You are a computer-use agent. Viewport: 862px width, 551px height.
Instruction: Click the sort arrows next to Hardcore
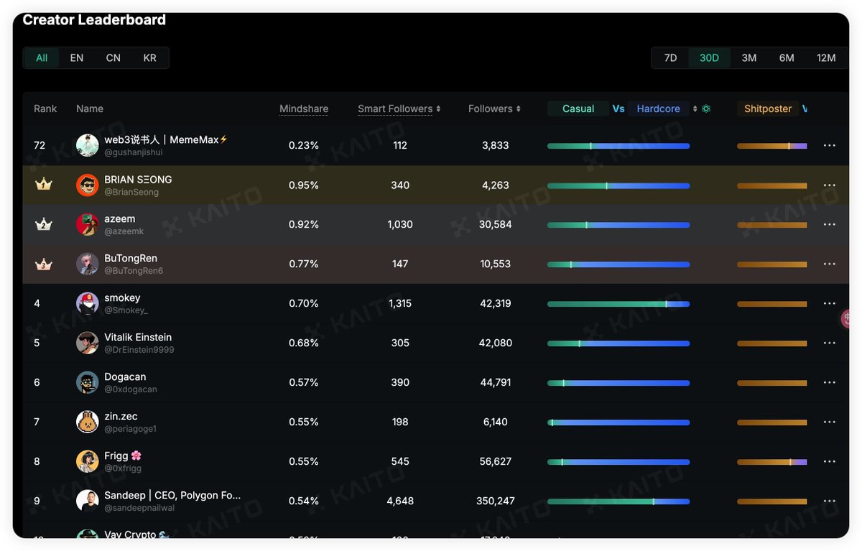click(x=695, y=108)
